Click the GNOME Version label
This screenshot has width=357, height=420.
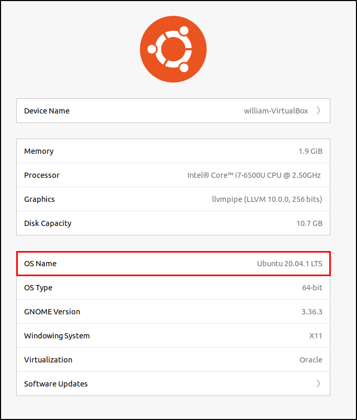52,312
